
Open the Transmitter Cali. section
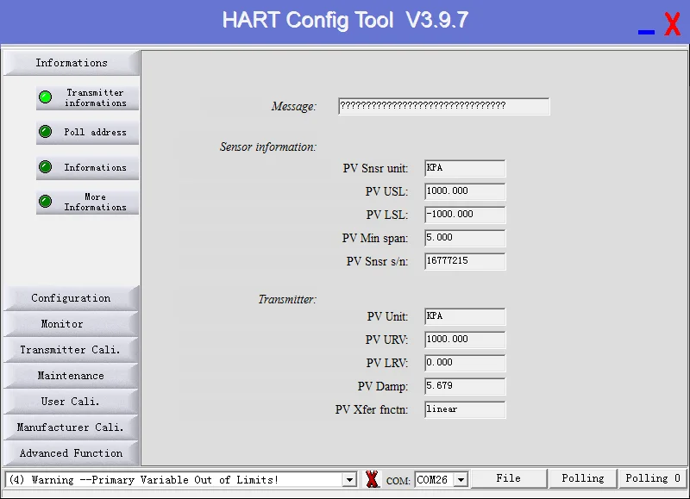(x=71, y=350)
